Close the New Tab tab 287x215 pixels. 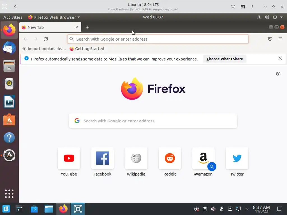[x=77, y=27]
